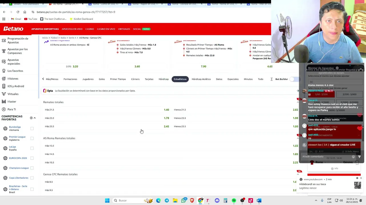Reload the Betano page
The image size is (366, 205).
(18, 12)
